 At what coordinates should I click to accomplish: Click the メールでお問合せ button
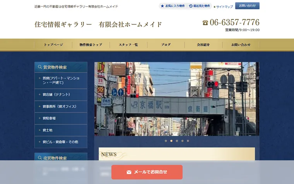pyautogui.click(x=147, y=172)
